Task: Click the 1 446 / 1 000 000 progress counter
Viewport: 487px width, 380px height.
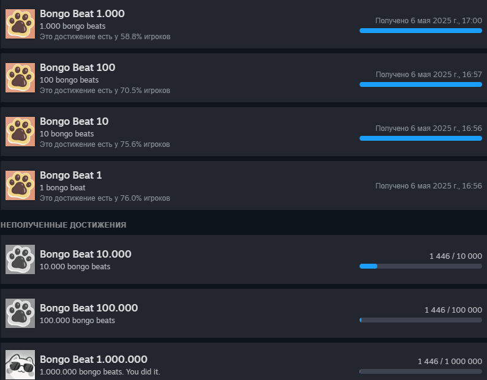Action: coord(450,362)
